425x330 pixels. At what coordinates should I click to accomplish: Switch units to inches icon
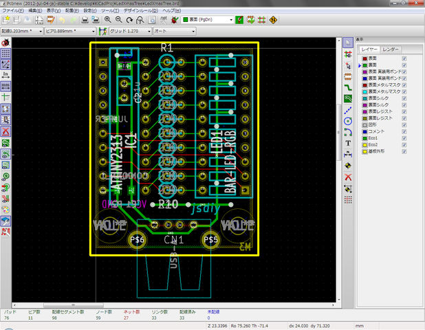coord(6,76)
